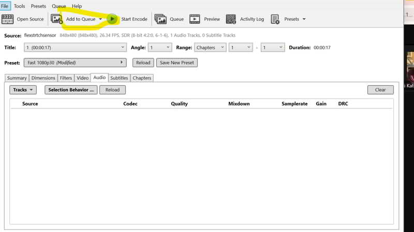Image resolution: width=414 pixels, height=232 pixels.
Task: Open the Tracks dropdown button
Action: coord(23,89)
